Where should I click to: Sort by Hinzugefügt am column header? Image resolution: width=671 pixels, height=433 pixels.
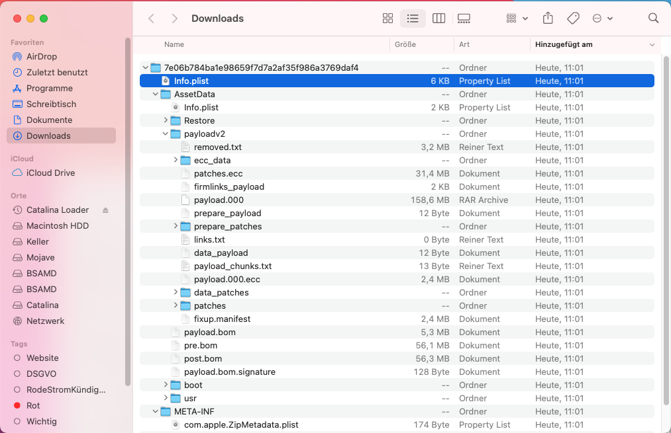(x=595, y=44)
